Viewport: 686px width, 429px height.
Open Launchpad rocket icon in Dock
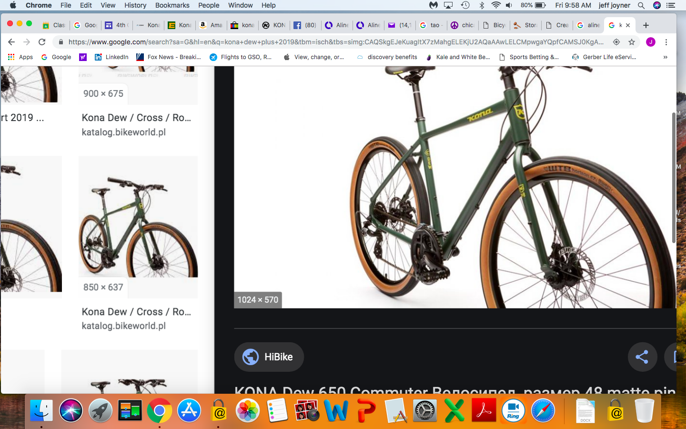(101, 410)
